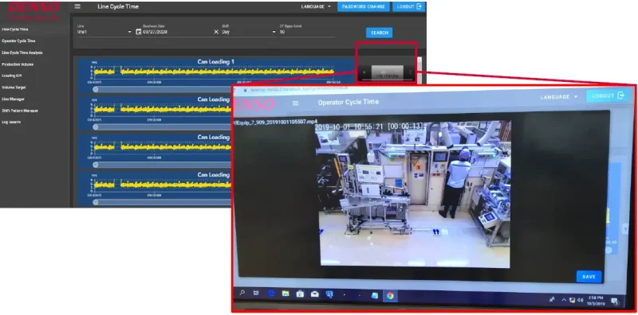Click the Can Loading 1 range slider handle
Screen dimensions: 638x315
[x=95, y=89]
